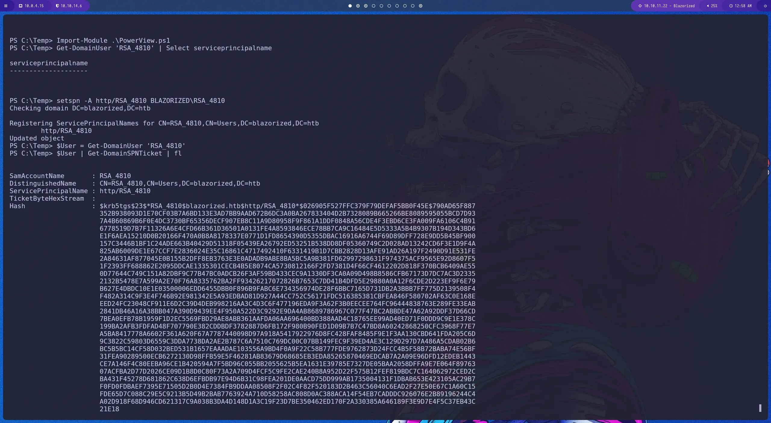
Task: Click the ethernet network icon beside 10.0.4.15
Action: point(20,6)
